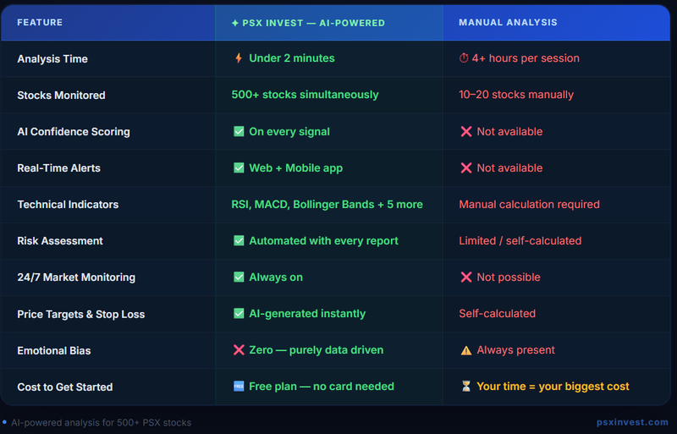Click the red X beside AI Confidence Scoring's Not available
677x434 pixels.
point(466,131)
